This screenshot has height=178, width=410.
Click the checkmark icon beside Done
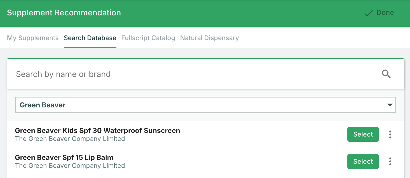[368, 13]
